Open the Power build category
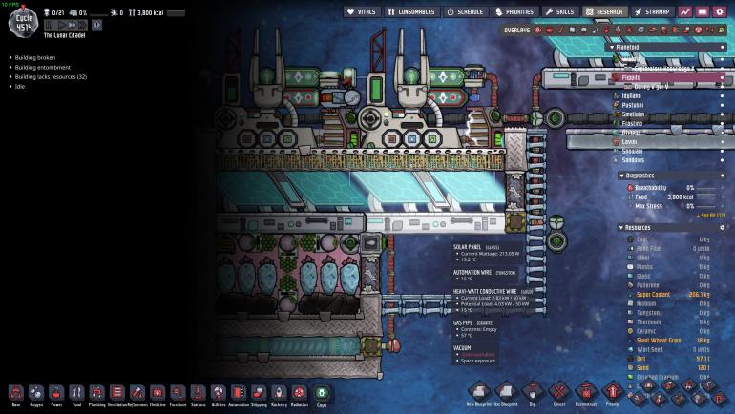This screenshot has height=414, width=735. click(56, 396)
